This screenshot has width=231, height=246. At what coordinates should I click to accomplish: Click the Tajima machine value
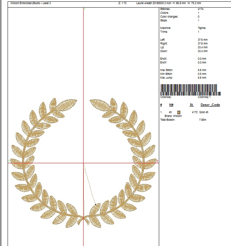tap(202, 28)
